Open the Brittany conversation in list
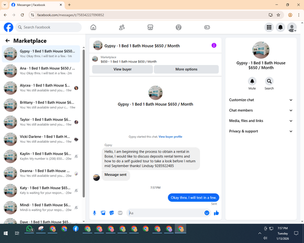304x243 pixels. pyautogui.click(x=41, y=105)
